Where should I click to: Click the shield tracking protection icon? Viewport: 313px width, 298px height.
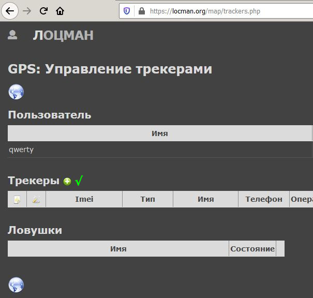pyautogui.click(x=127, y=11)
